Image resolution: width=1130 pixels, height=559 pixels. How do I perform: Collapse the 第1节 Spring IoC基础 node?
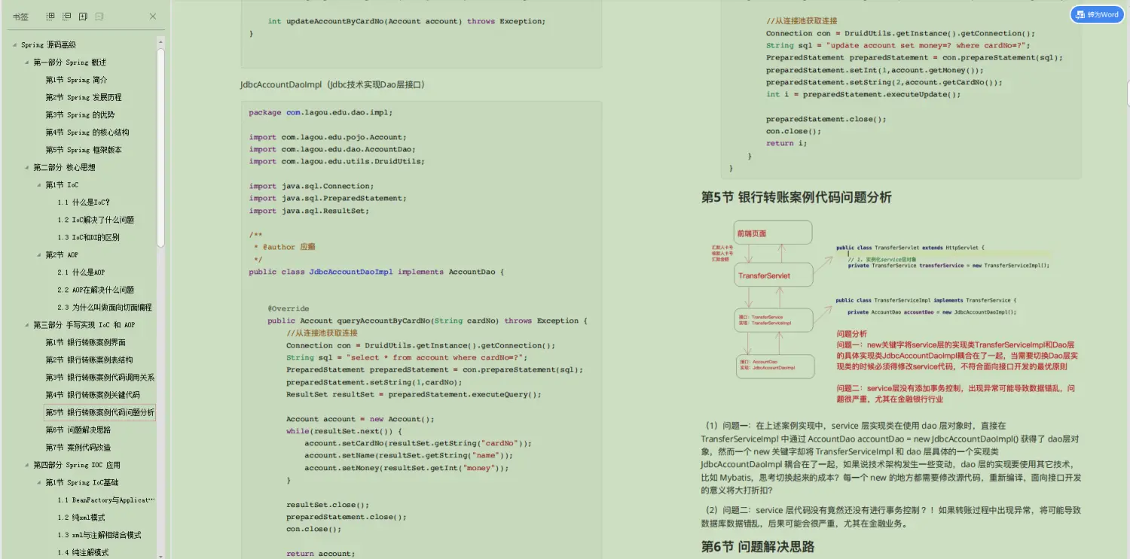[39, 482]
